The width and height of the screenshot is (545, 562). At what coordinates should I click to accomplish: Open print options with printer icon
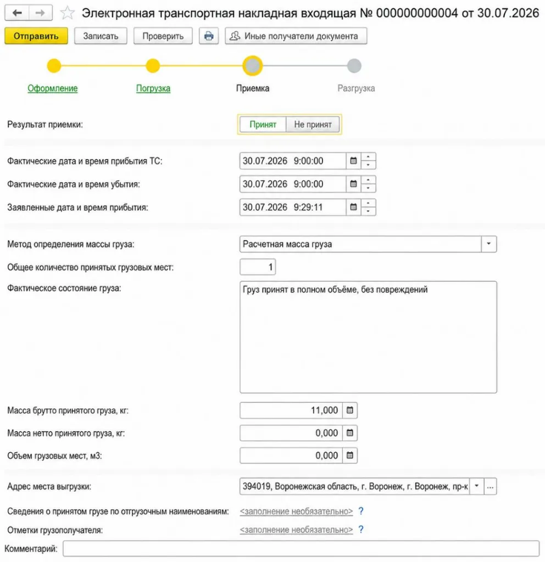209,36
